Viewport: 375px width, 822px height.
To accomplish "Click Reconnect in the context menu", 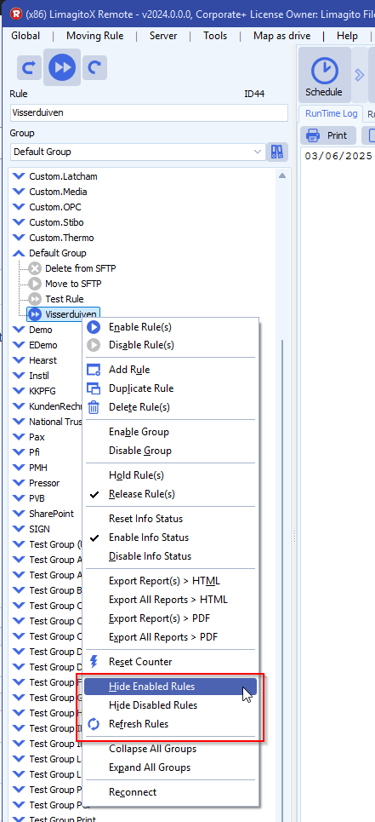I will coord(171,792).
